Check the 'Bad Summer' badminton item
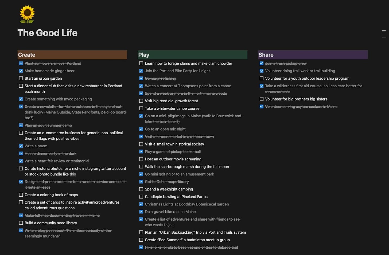This screenshot has width=389, height=255. point(141,240)
